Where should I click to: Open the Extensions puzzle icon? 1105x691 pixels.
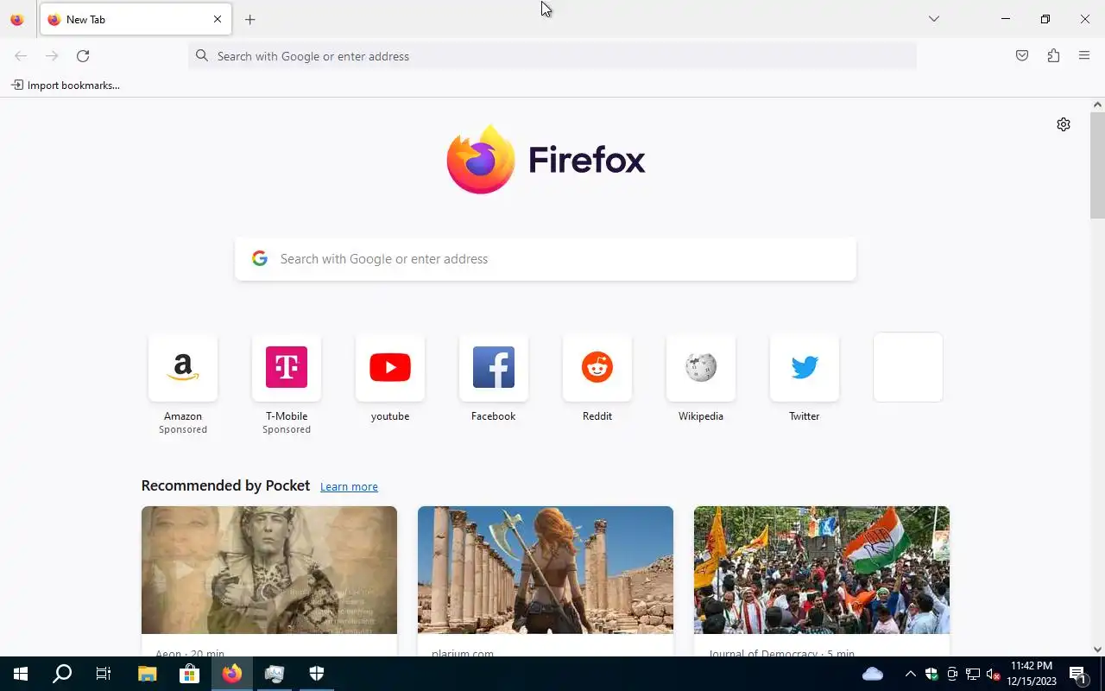1053,56
